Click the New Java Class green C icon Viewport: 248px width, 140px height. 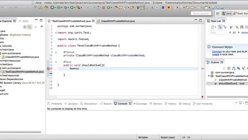[x=108, y=7]
